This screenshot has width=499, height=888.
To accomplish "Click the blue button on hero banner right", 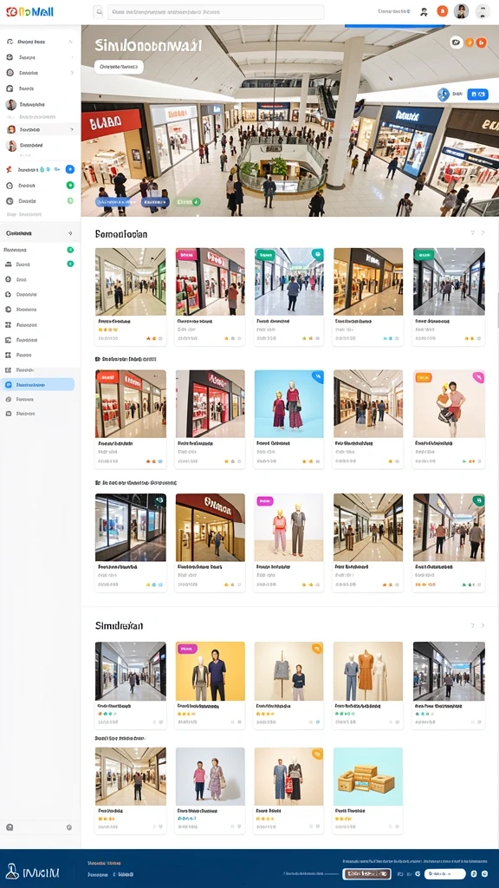I will tap(478, 95).
